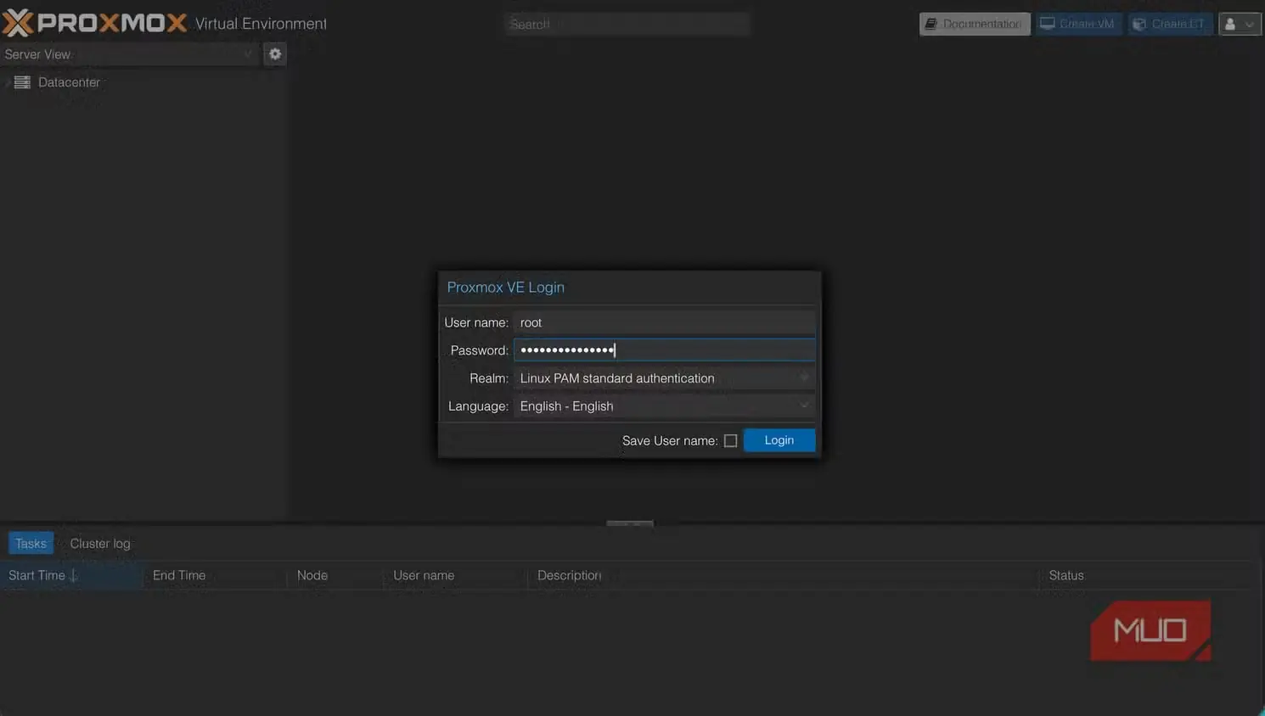The image size is (1265, 716).
Task: Click the Login button
Action: 779,440
